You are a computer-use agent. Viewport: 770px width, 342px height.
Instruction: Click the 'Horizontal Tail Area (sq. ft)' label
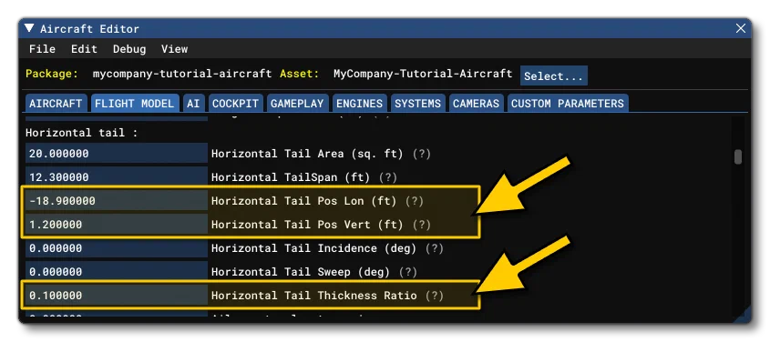point(307,154)
